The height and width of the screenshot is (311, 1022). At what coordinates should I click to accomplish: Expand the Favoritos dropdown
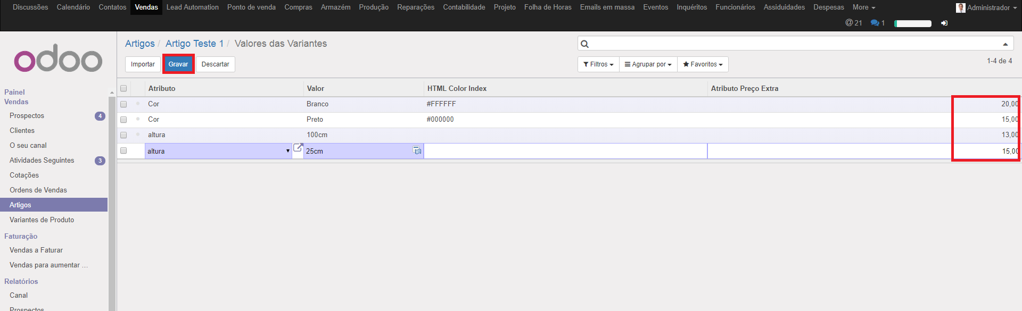point(703,64)
